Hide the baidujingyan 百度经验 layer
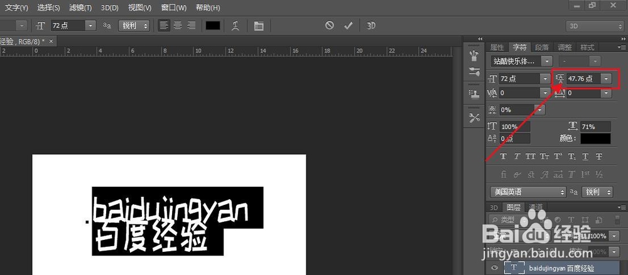This screenshot has width=628, height=275. (x=495, y=268)
